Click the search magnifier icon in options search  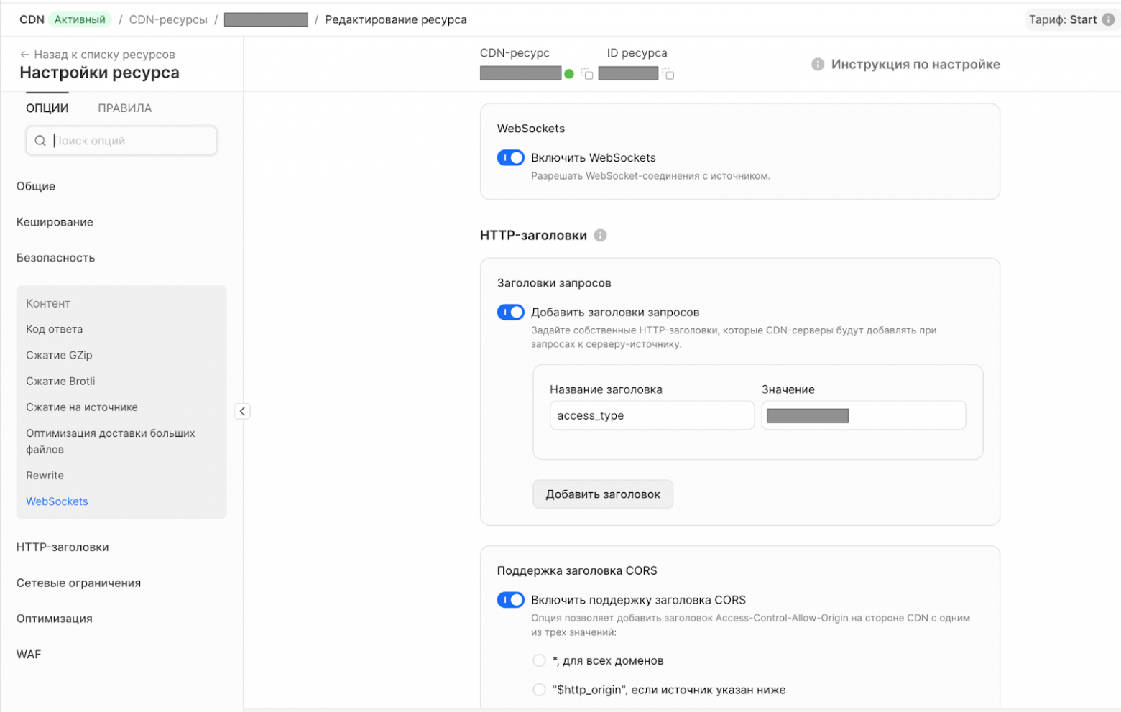click(40, 141)
